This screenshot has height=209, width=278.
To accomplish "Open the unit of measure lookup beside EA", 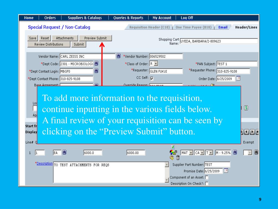I will 64,152.
